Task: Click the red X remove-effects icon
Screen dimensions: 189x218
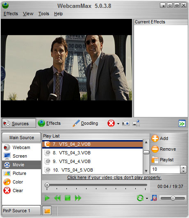Action: [111, 123]
